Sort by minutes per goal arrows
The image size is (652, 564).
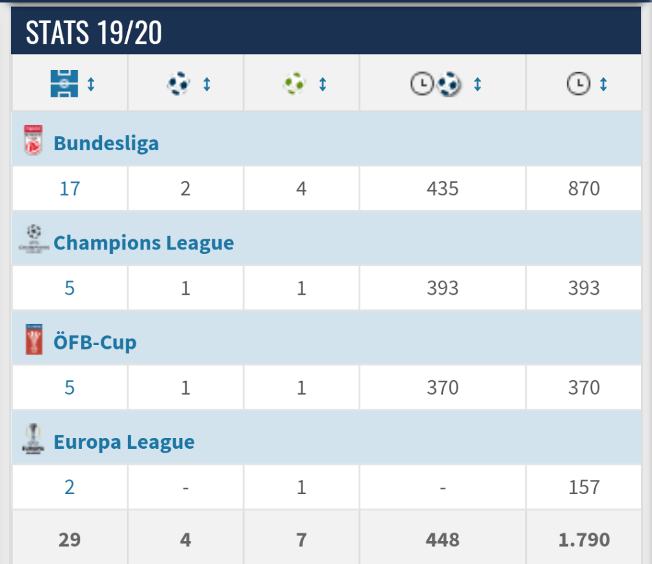coord(477,83)
